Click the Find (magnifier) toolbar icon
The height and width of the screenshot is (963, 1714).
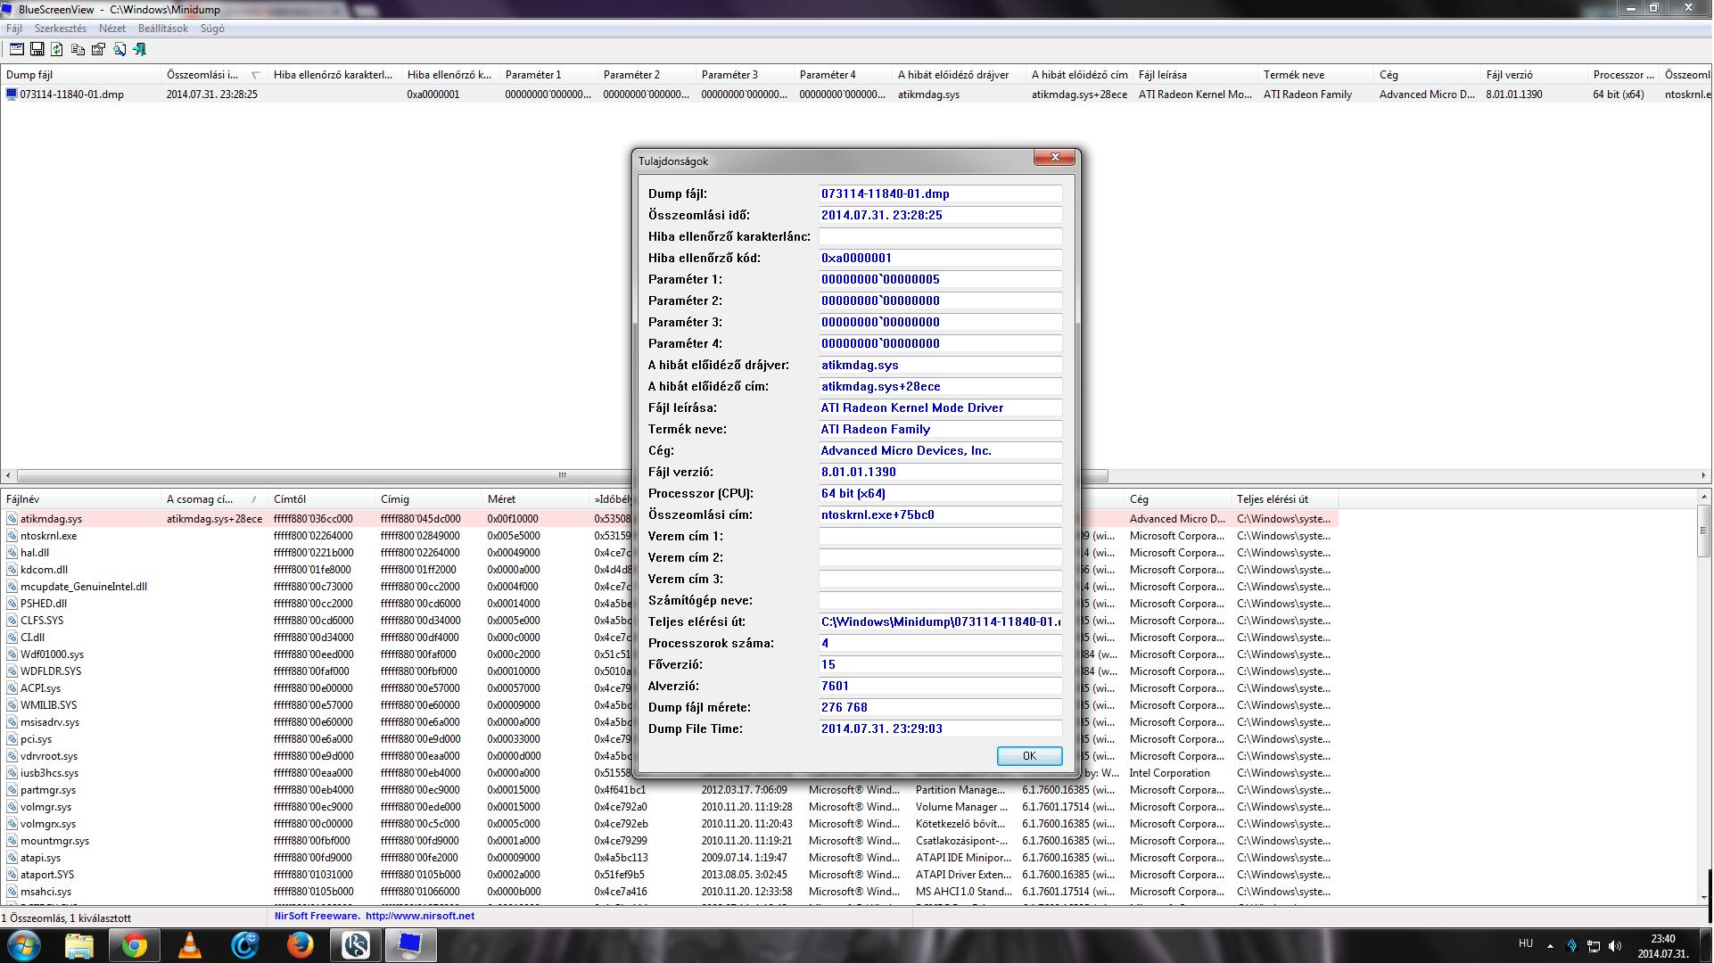[x=119, y=50]
